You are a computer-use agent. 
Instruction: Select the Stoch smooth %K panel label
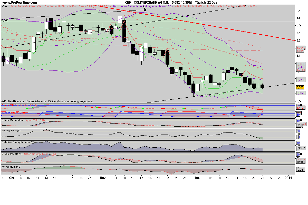[13, 154]
